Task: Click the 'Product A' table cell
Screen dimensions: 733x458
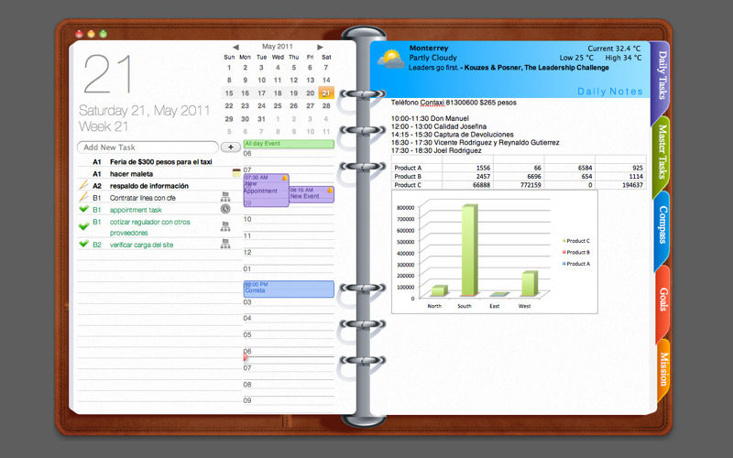Action: (x=417, y=168)
